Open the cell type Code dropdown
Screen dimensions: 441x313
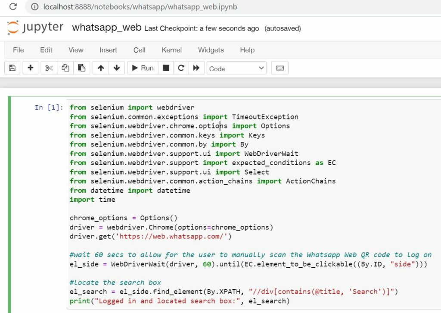(236, 68)
